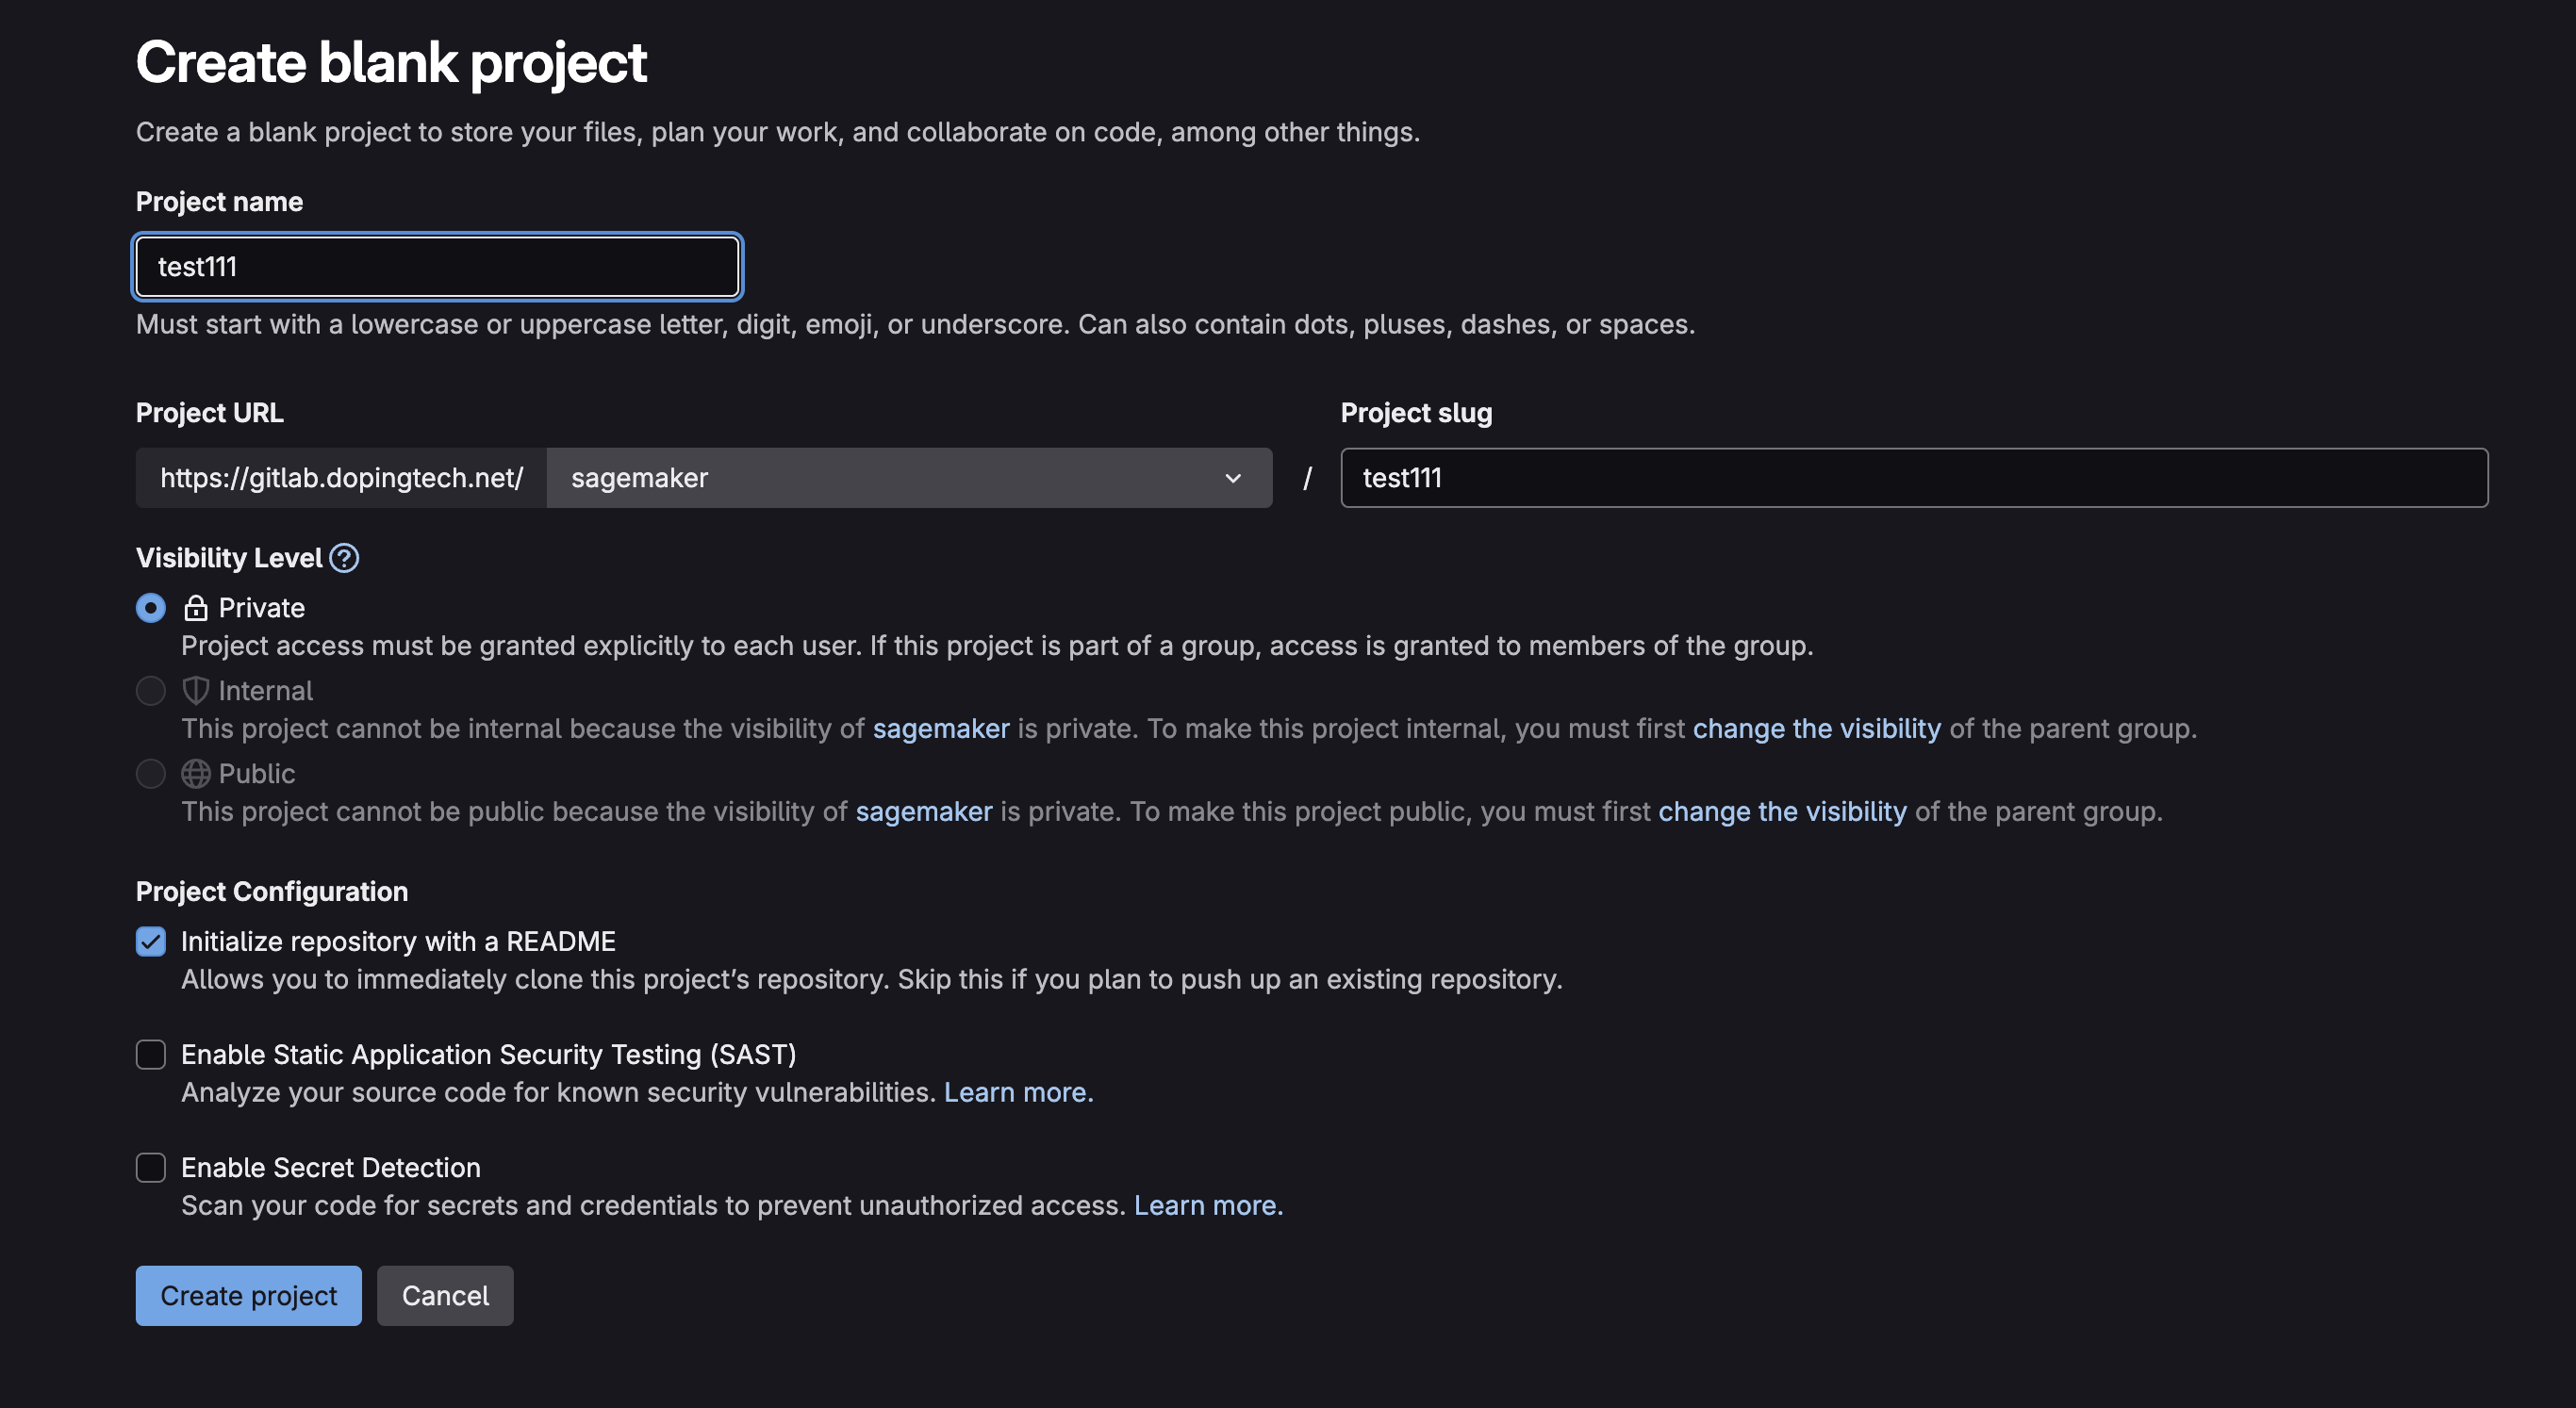Viewport: 2576px width, 1408px height.
Task: Select the Public visibility radio button
Action: click(151, 774)
